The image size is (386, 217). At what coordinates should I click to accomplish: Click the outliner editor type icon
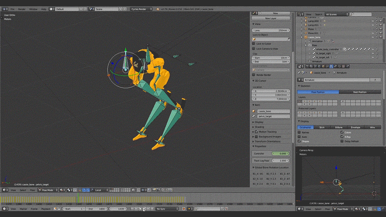299,14
